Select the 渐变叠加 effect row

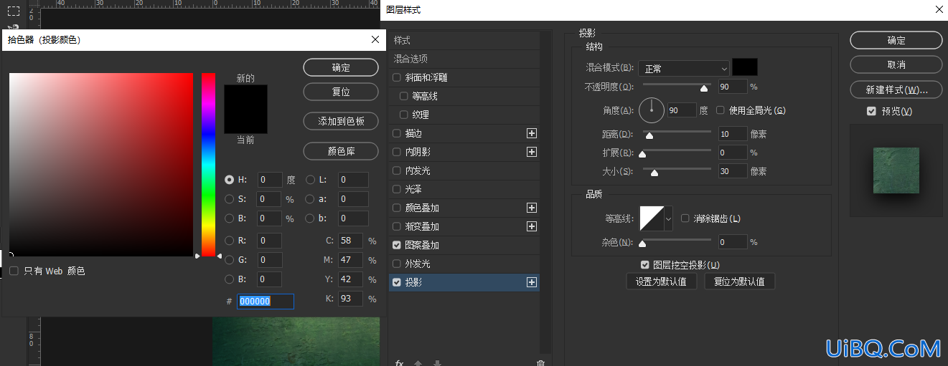pos(464,226)
